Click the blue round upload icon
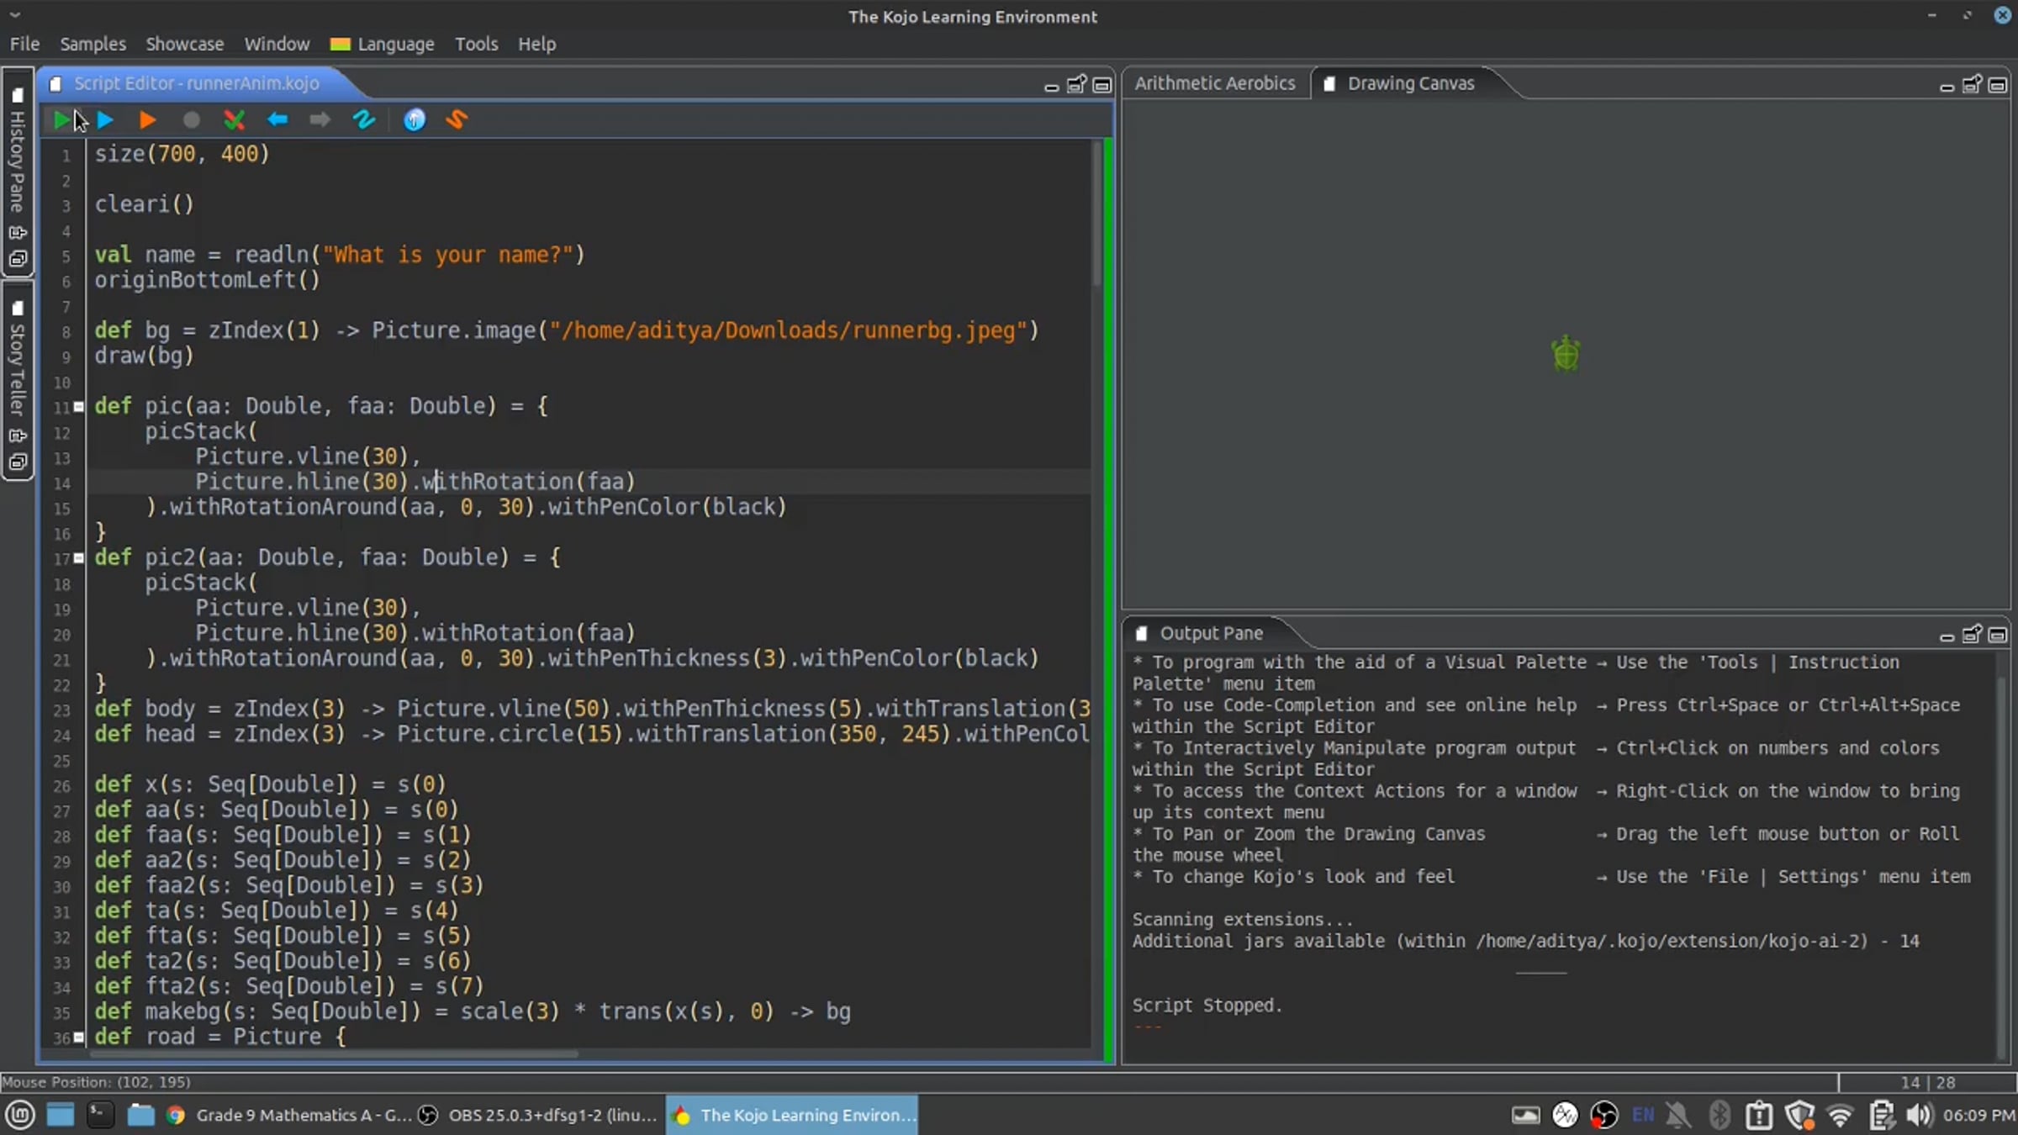 [x=415, y=120]
